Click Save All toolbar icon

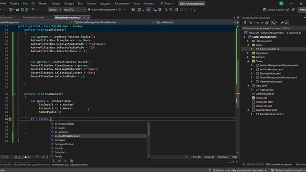(x=27, y=10)
